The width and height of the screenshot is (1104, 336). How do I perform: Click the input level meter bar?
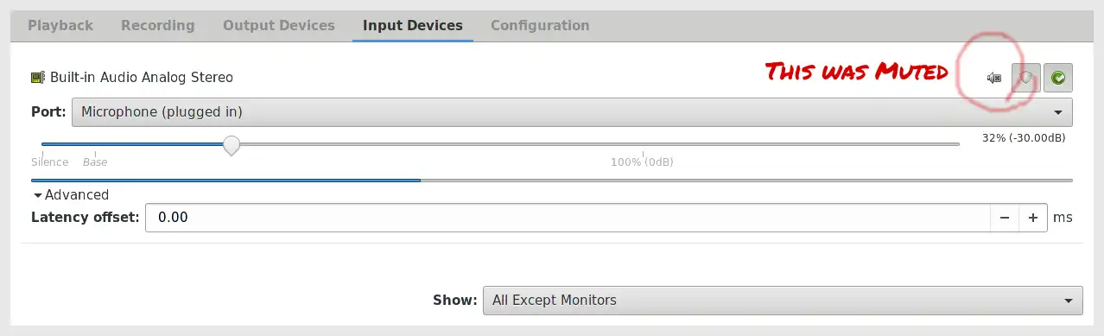click(x=552, y=181)
